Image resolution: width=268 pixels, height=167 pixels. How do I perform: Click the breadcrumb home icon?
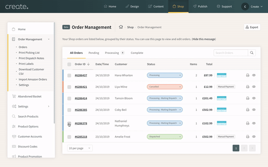(121, 27)
